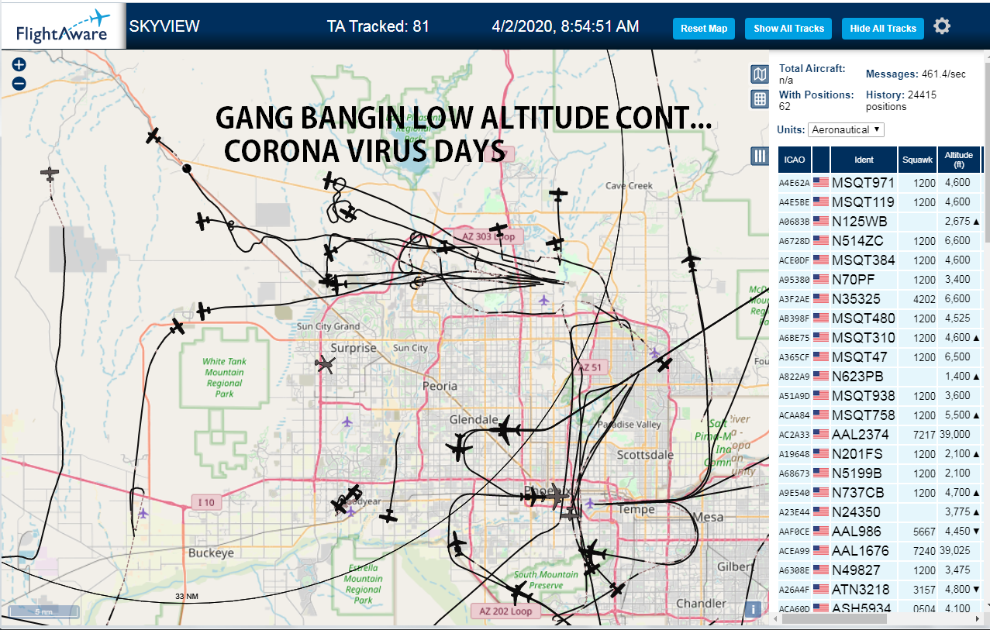Click the horizontal table scrollbar
990x630 pixels.
click(833, 618)
